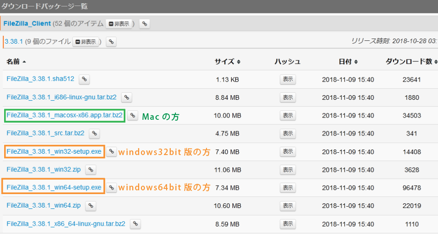The width and height of the screenshot is (438, 234).
Task: Show hash for the x86_64-linux-gnu row
Action: tap(288, 224)
